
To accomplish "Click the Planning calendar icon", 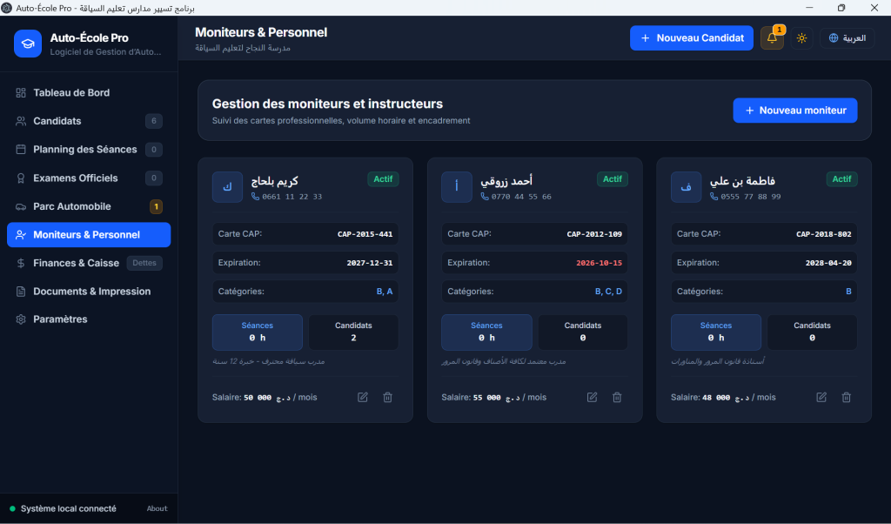I will tap(21, 150).
